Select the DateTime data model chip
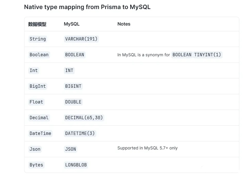This screenshot has height=176, width=248. [x=40, y=133]
